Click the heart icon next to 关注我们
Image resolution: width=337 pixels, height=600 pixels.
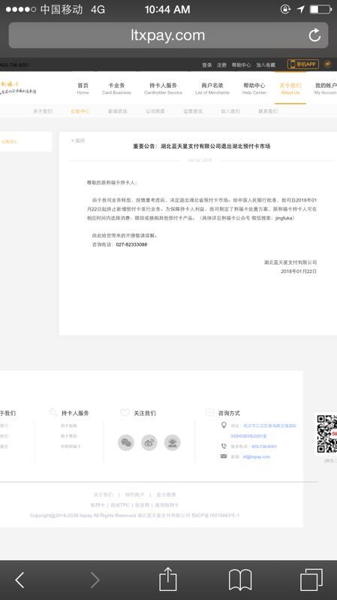[x=125, y=413]
